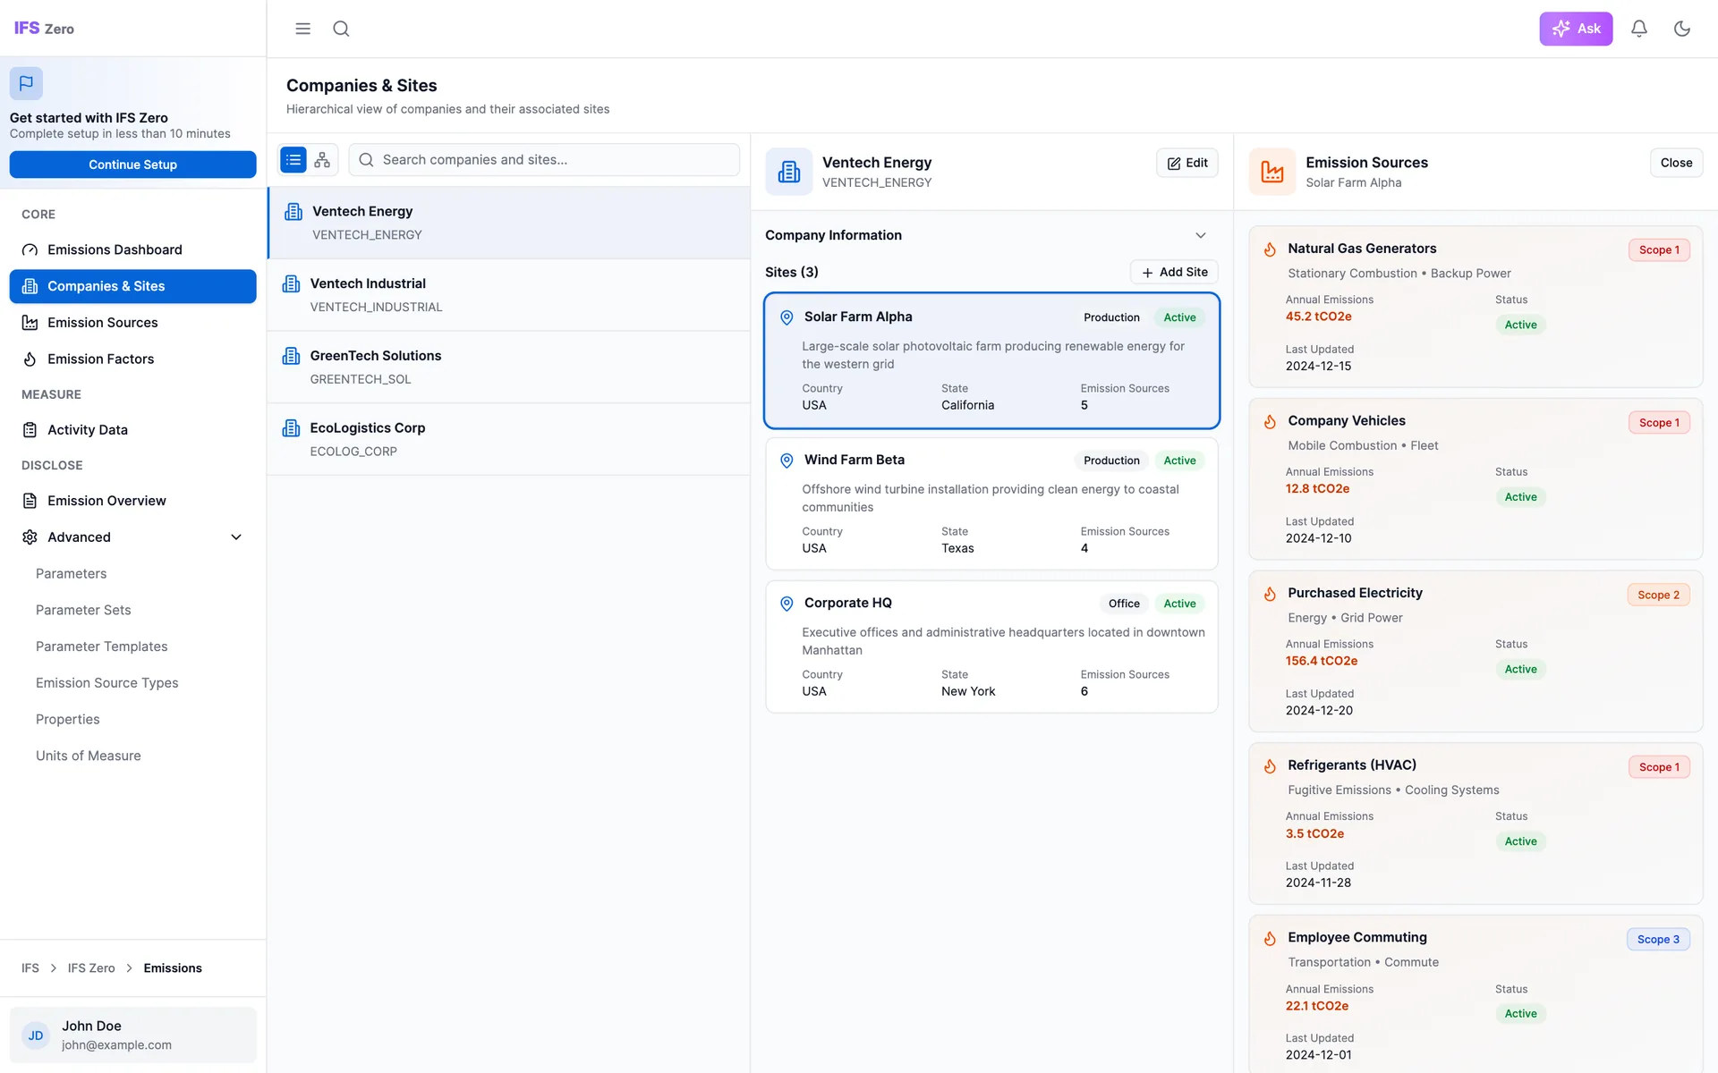Screen dimensions: 1718x1073
Task: Open Activity Data under Measure
Action: point(87,429)
